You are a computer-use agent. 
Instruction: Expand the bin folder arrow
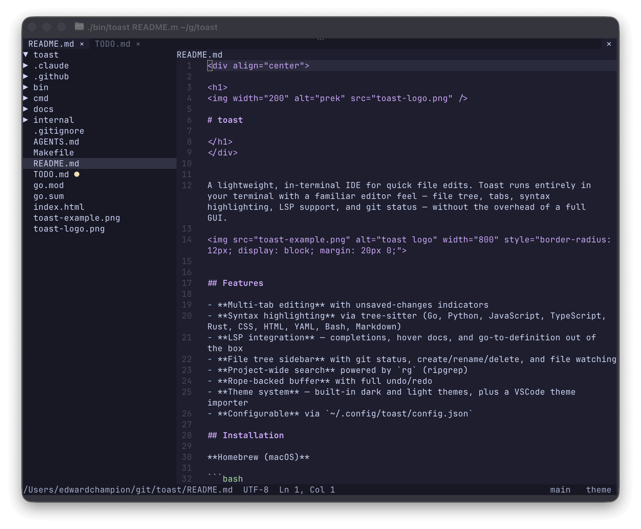coord(26,87)
